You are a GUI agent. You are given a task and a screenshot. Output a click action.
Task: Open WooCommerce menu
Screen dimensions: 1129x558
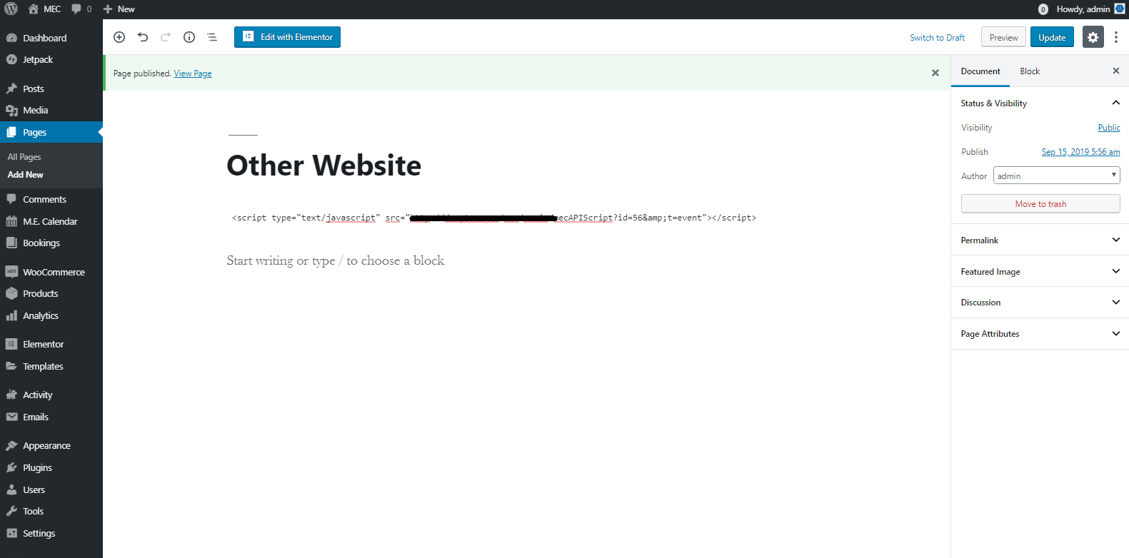(51, 273)
